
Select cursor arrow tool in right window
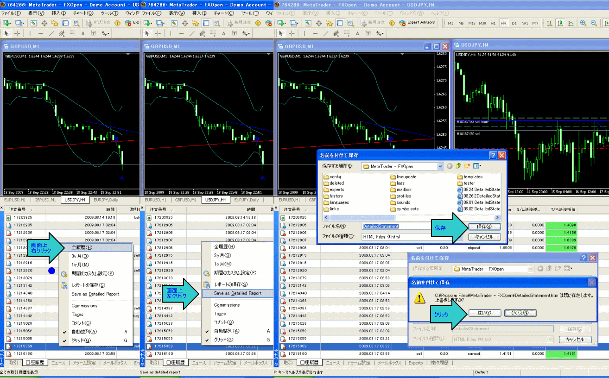280,33
